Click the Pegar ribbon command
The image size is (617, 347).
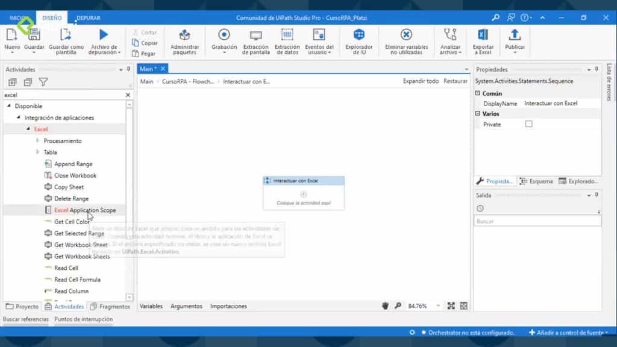tap(144, 54)
